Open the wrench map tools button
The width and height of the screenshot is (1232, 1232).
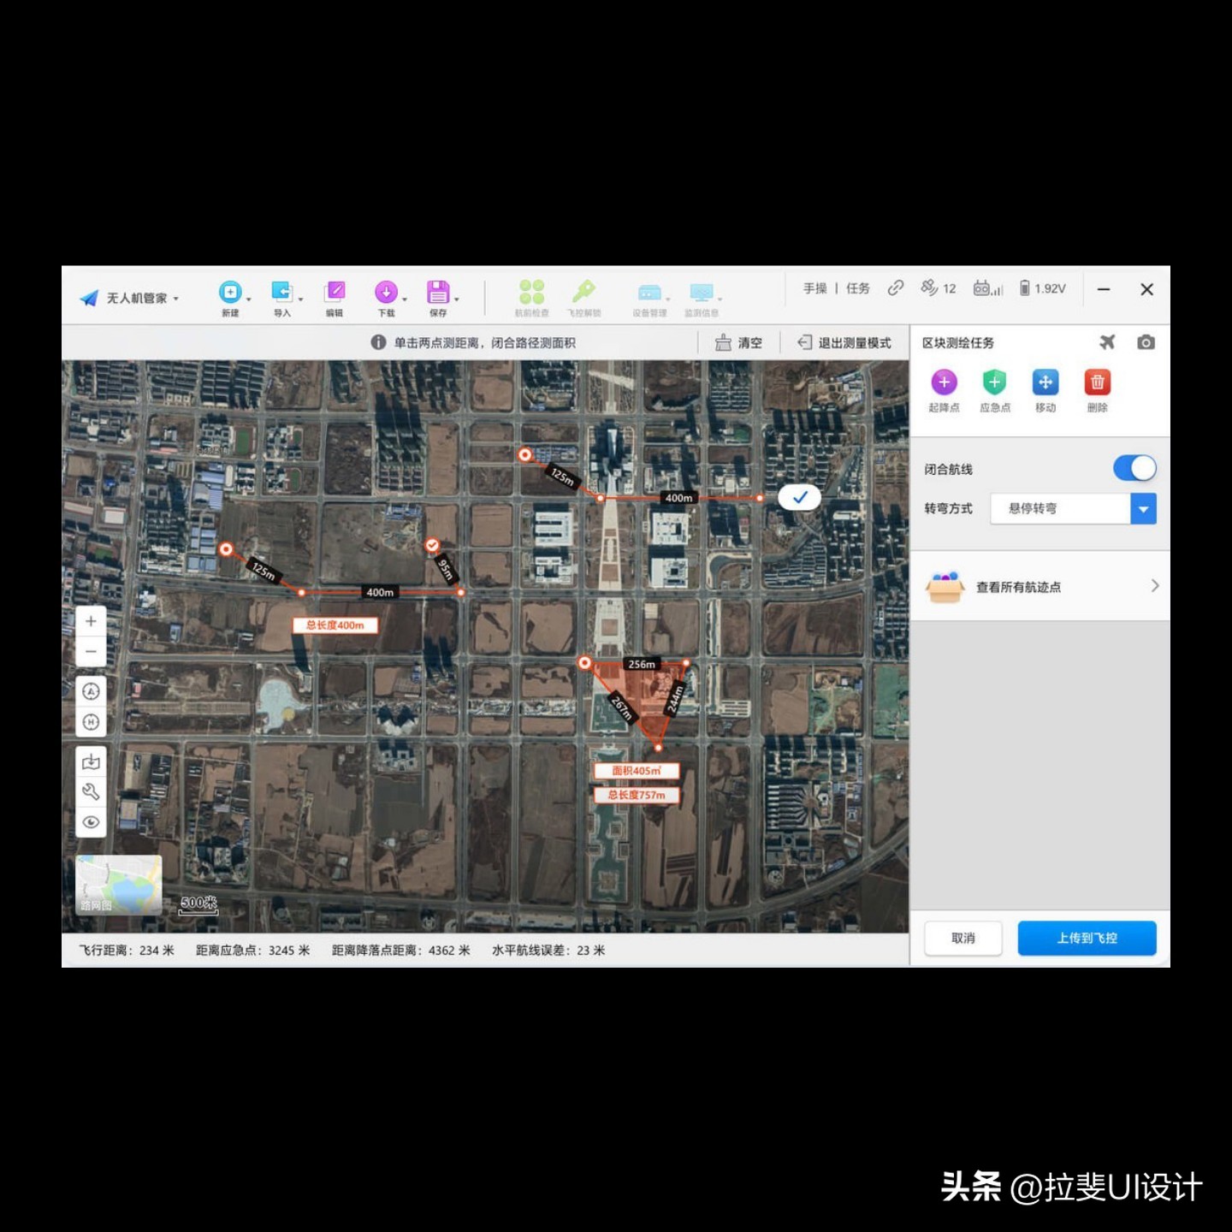[x=91, y=791]
